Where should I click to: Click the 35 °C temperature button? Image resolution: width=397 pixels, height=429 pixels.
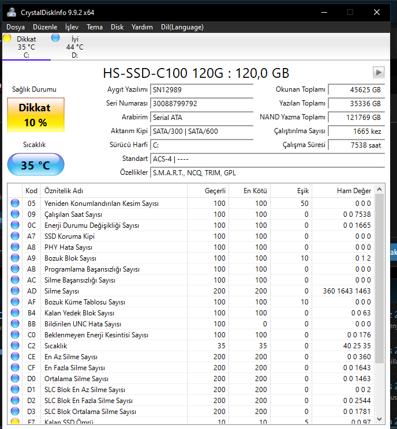click(36, 165)
